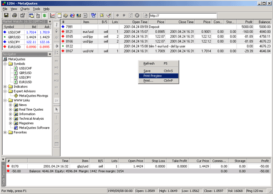Click the picture-with-pencil toolbar icon

click(x=79, y=15)
